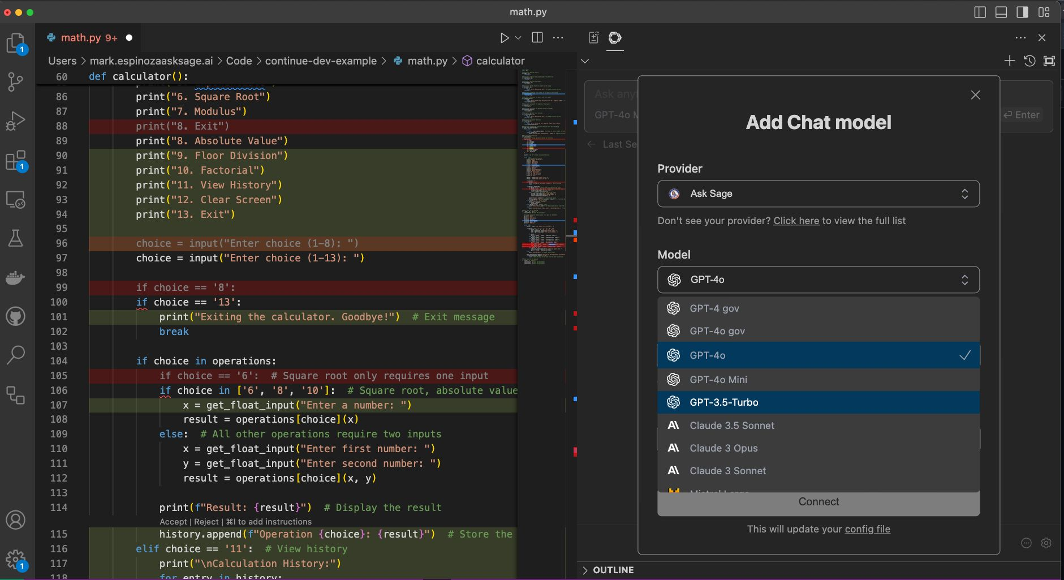This screenshot has height=580, width=1064.
Task: Click sticky header 'def calculator():' line
Action: pyautogui.click(x=139, y=76)
